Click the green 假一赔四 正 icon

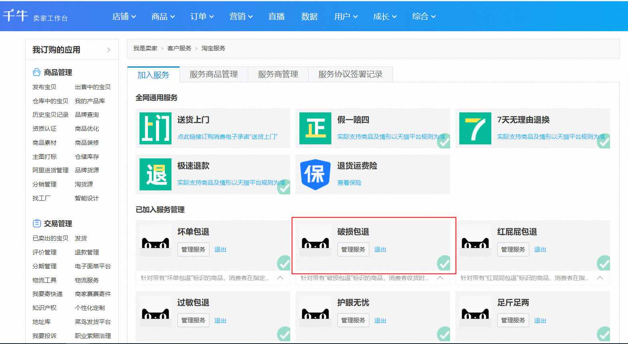[x=315, y=128]
